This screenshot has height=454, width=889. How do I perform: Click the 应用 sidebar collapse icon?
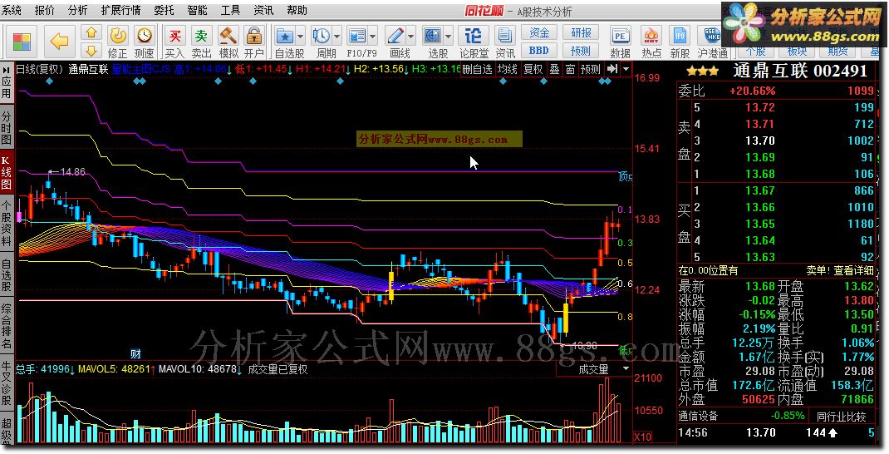pos(7,69)
